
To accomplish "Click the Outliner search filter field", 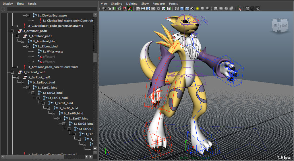I will 52,9.
